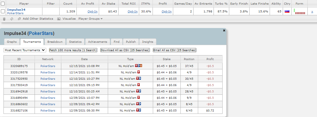317x117 pixels.
Task: Click the Visualize chart icon
Action: (59, 19)
